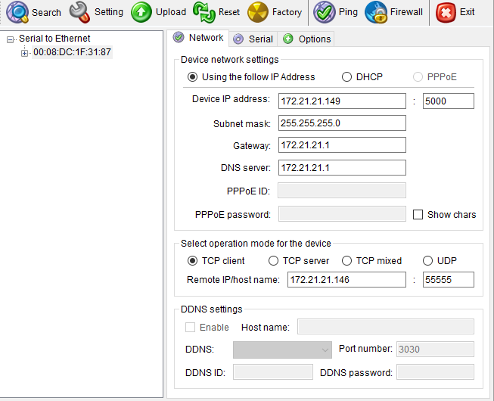Click the yellow Factory icon
Screen dimensions: 494x401
click(258, 12)
